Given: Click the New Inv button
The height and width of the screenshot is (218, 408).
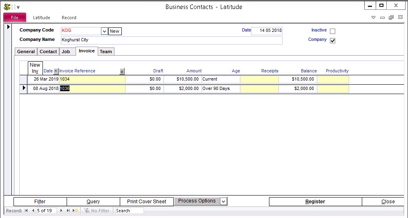Looking at the screenshot, I should click(35, 68).
